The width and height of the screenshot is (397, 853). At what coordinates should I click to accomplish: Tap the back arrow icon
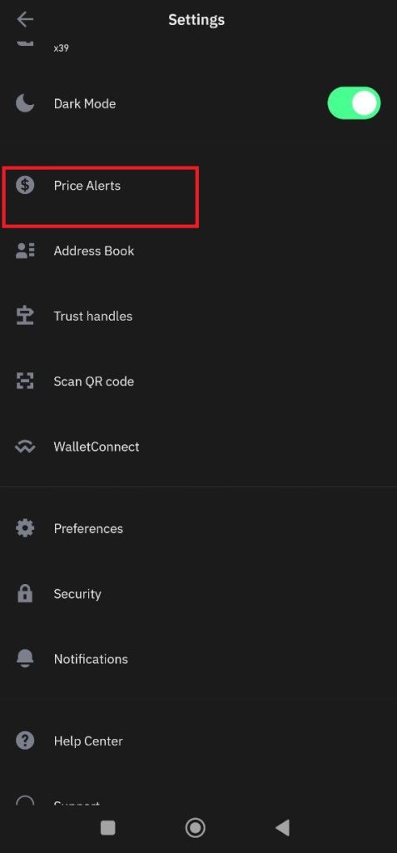25,20
